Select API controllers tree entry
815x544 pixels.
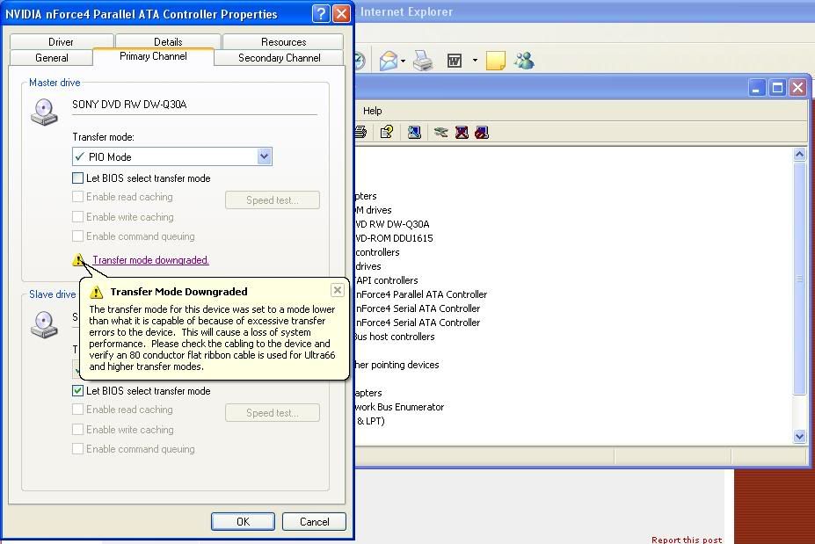(387, 280)
